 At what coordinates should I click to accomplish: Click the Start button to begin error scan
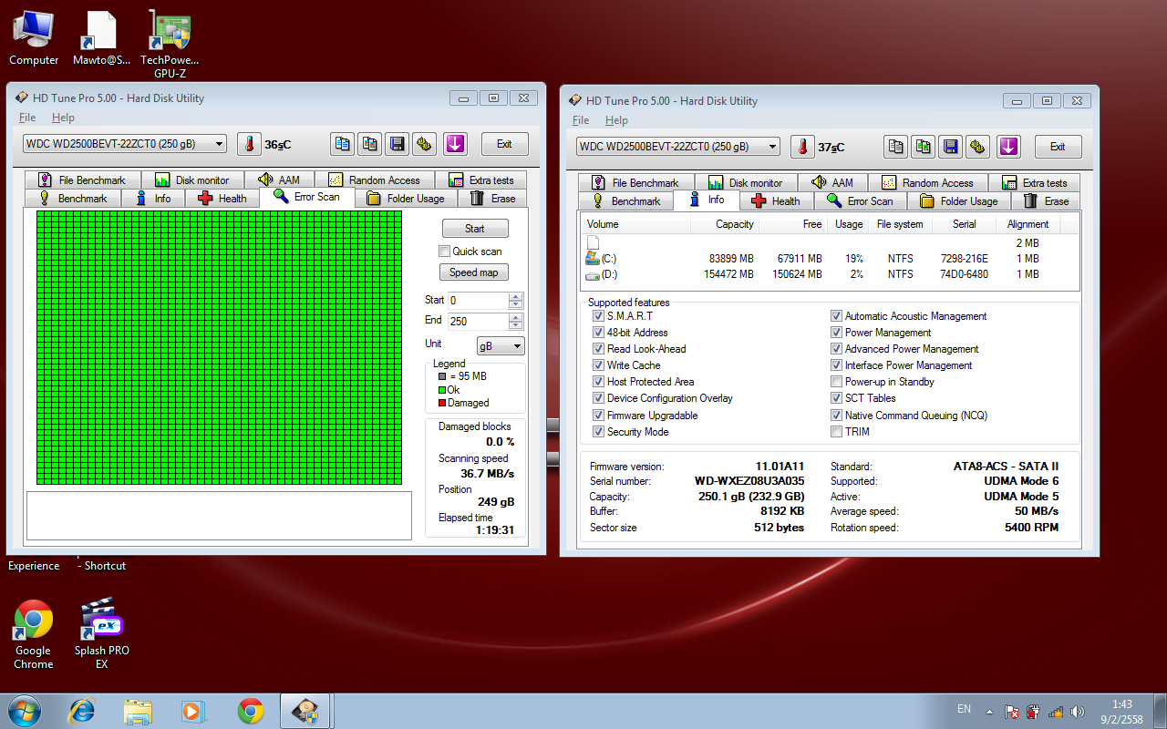coord(475,229)
